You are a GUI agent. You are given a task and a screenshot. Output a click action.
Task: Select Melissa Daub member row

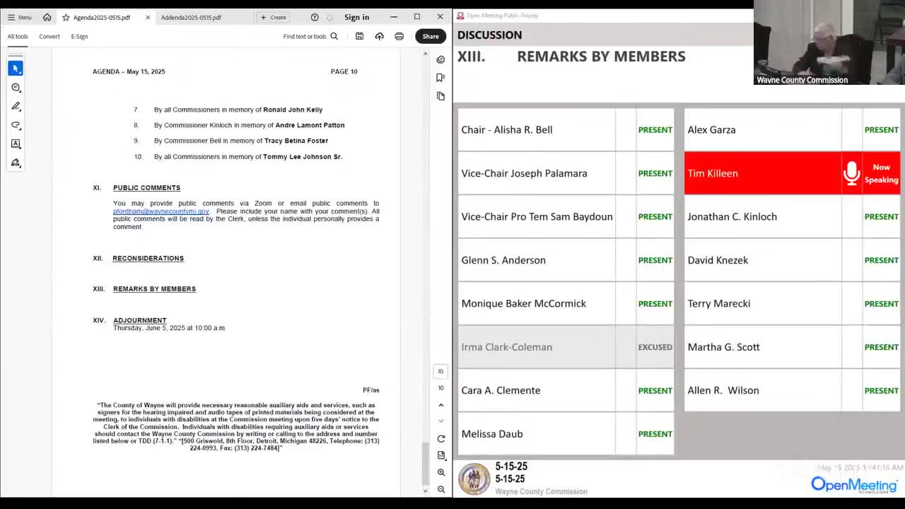pos(566,434)
